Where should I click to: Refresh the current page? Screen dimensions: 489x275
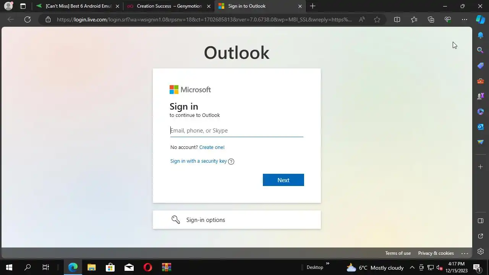point(28,19)
